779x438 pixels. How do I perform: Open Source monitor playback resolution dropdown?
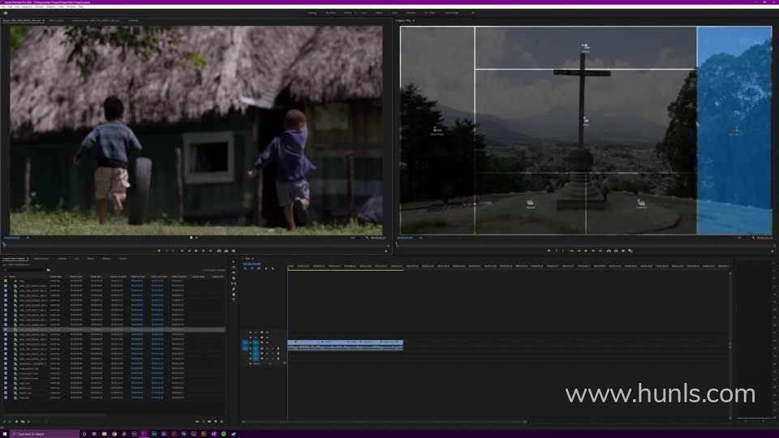coord(354,238)
